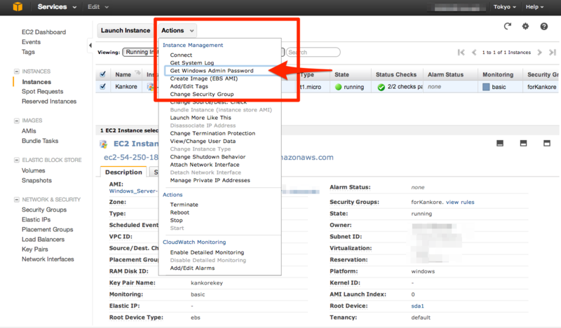
Task: Open the help question mark icon
Action: (544, 26)
